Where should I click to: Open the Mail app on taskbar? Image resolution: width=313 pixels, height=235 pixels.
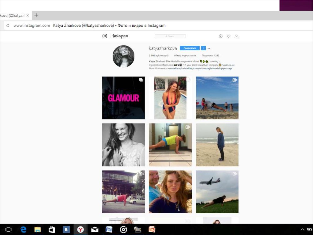pyautogui.click(x=95, y=229)
